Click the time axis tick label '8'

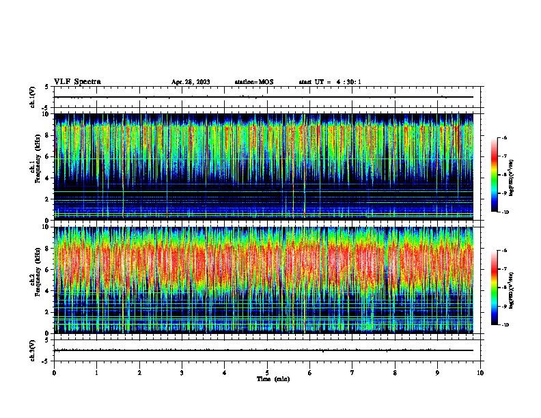click(395, 373)
